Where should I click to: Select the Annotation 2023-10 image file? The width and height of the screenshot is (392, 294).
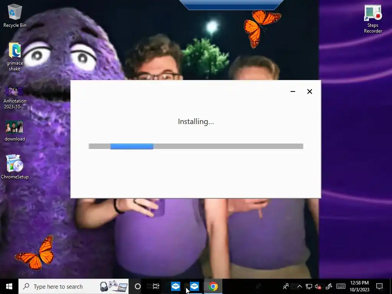tap(15, 98)
